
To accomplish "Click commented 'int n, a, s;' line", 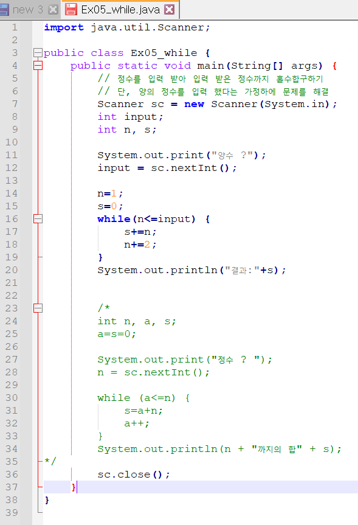I will tap(137, 321).
